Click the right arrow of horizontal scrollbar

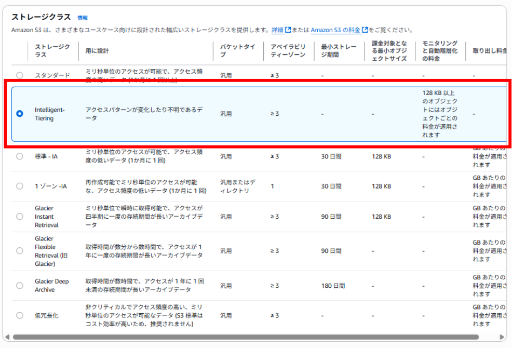[502, 337]
